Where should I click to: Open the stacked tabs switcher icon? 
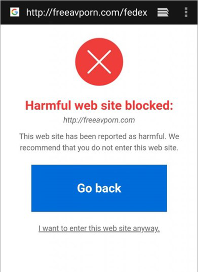[x=163, y=12]
